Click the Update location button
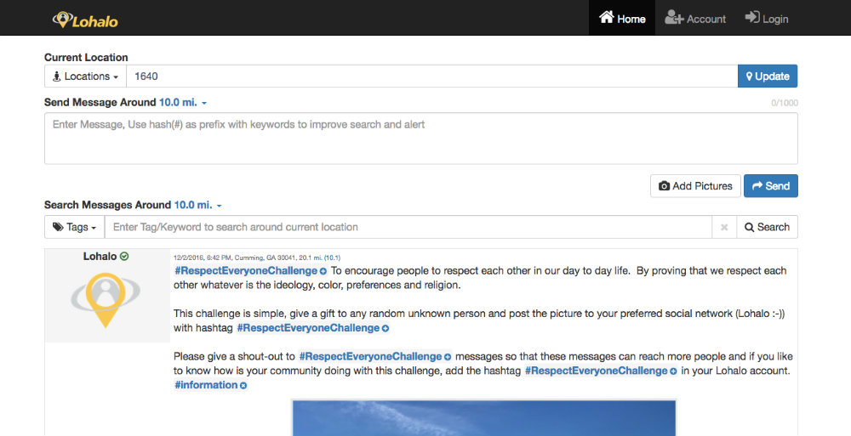The height and width of the screenshot is (436, 851). tap(768, 76)
